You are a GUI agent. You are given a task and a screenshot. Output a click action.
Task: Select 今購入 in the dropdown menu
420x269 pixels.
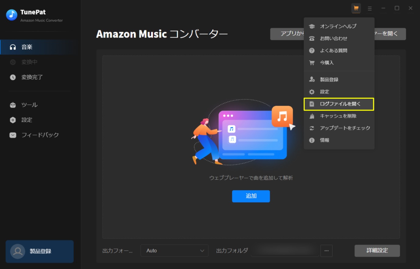click(x=339, y=63)
